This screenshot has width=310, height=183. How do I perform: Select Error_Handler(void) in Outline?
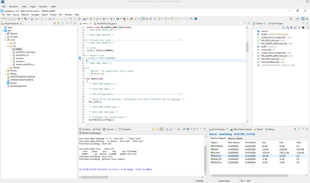click(273, 62)
